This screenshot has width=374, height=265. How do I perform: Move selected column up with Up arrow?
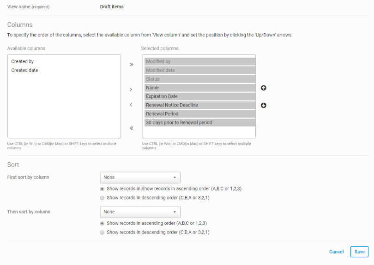coord(264,88)
